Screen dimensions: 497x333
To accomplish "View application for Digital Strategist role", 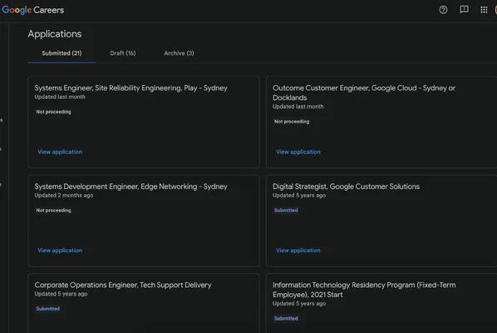I will 298,251.
